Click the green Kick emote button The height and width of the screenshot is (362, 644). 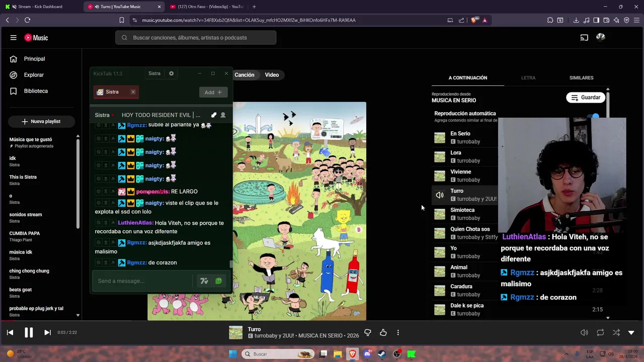218,281
